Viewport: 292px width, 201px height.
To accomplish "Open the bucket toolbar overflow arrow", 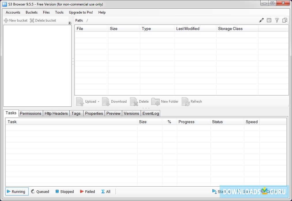I will (x=70, y=23).
